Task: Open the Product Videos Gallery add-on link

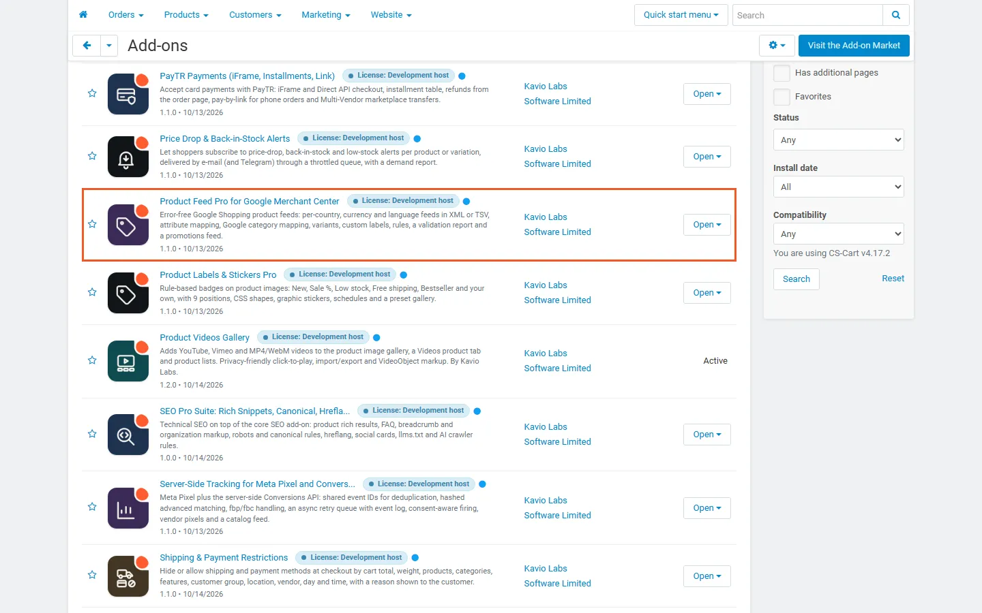Action: [x=205, y=338]
